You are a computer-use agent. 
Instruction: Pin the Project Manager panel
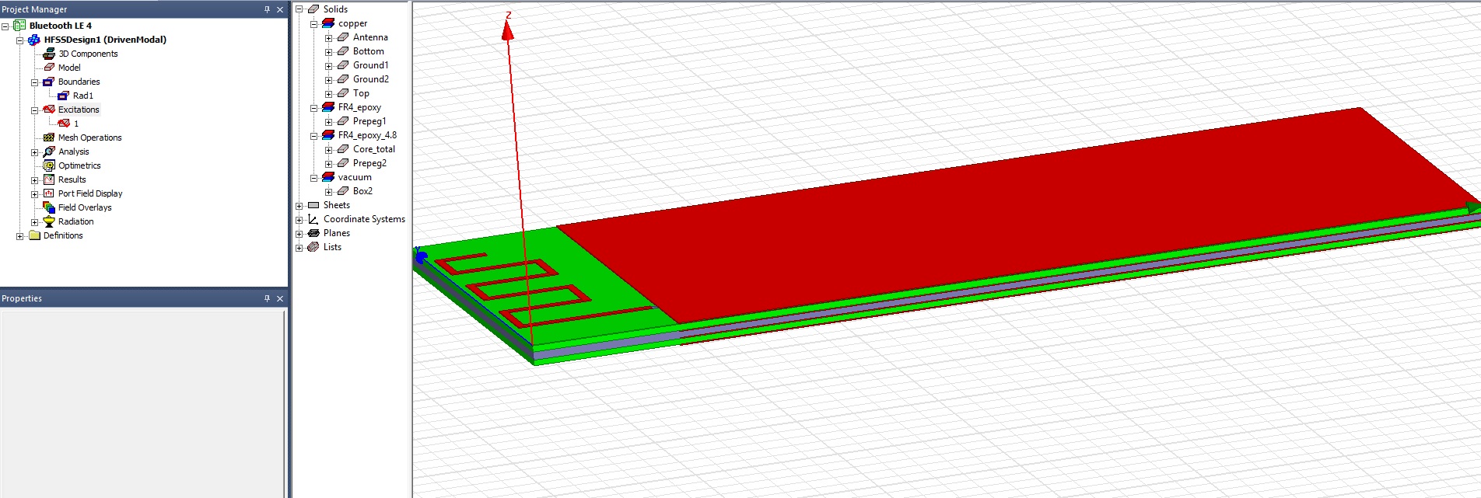267,9
